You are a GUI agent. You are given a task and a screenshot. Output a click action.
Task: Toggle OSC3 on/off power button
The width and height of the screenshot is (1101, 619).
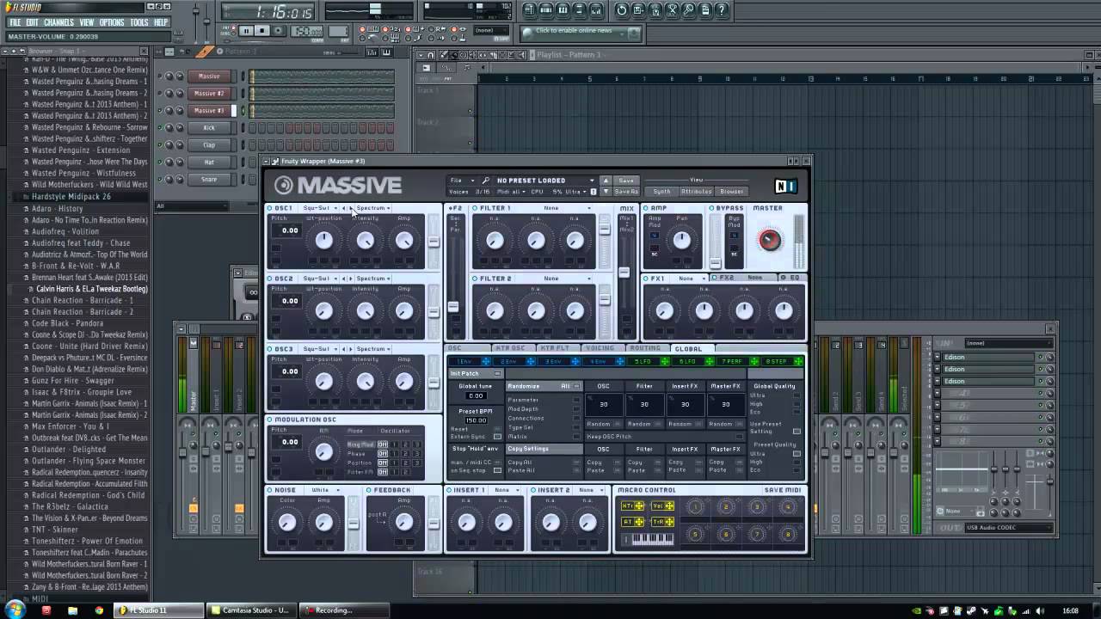(x=270, y=349)
